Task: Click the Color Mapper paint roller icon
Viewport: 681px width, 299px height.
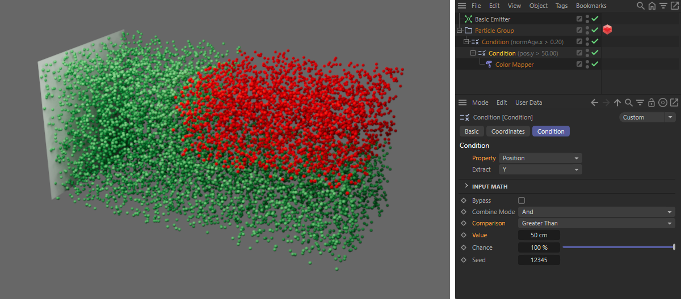Action: point(489,65)
